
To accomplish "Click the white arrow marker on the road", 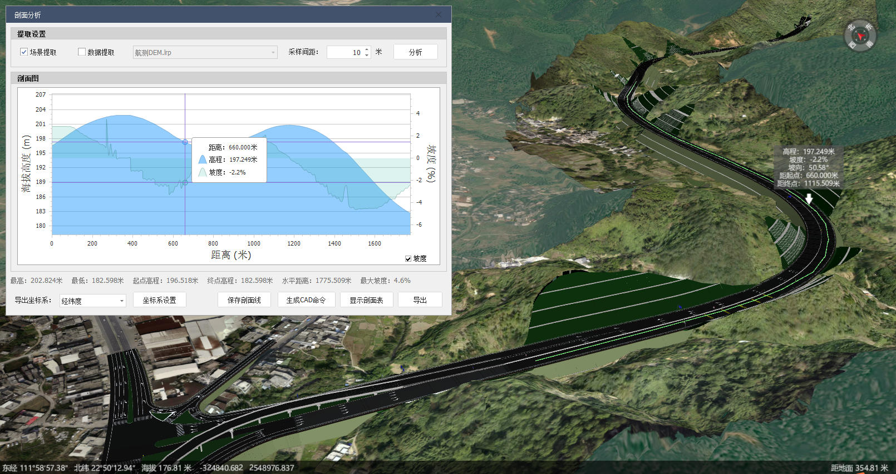I will click(809, 198).
